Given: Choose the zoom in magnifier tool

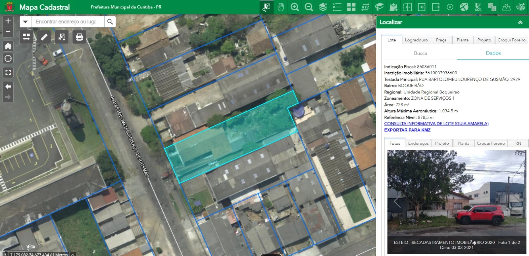Looking at the screenshot, I should 295,7.
